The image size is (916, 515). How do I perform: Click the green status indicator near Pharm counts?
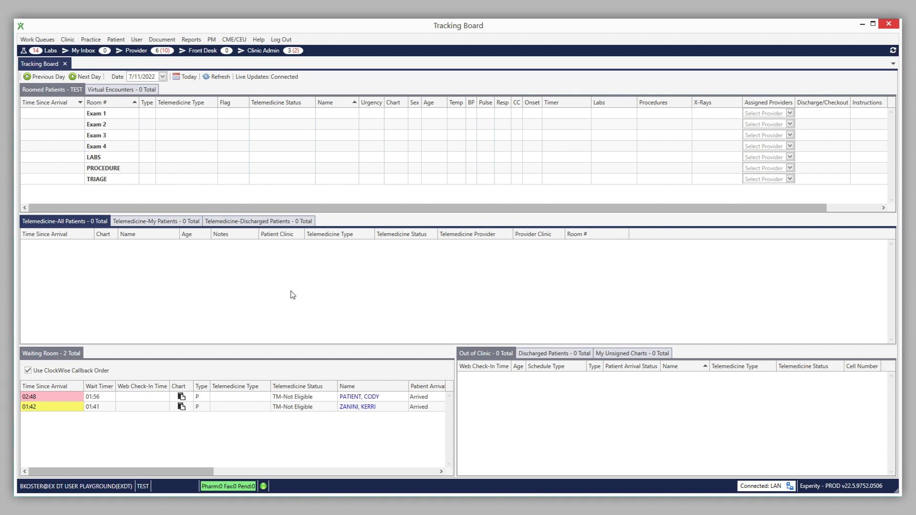point(264,486)
